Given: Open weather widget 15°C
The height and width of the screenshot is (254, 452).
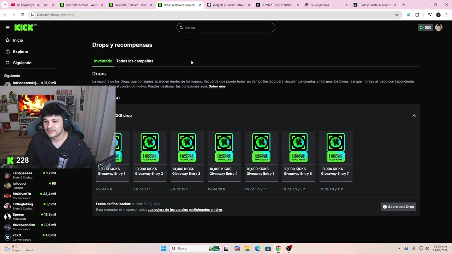Looking at the screenshot, I should coord(19,248).
